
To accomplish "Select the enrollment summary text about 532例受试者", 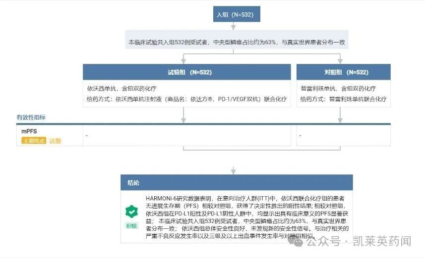I will click(237, 42).
